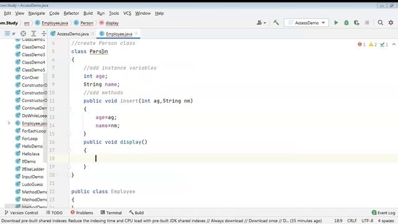Run with coverage icon
398x224 pixels.
356,23
